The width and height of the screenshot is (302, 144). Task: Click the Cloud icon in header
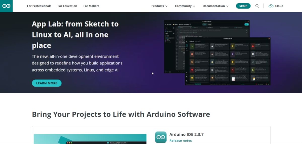(271, 6)
